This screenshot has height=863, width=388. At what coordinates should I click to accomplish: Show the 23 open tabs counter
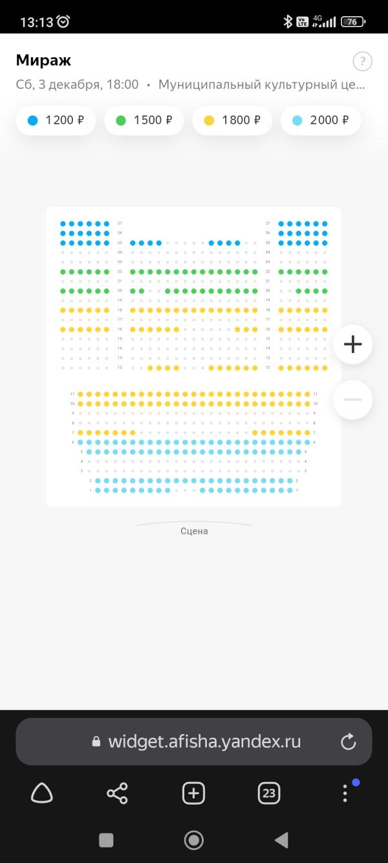269,793
